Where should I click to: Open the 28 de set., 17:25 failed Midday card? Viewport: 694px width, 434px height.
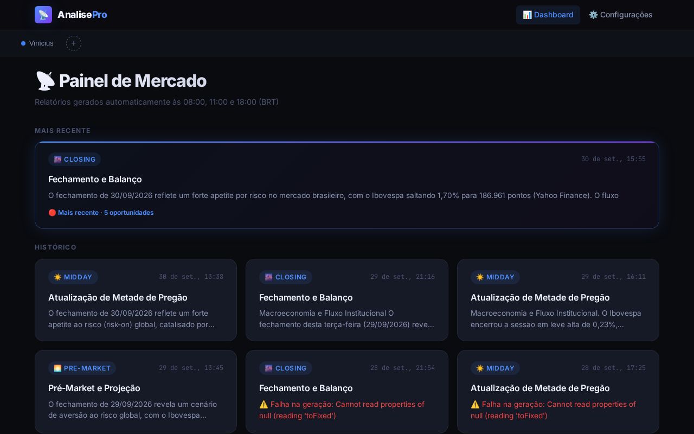(558, 392)
